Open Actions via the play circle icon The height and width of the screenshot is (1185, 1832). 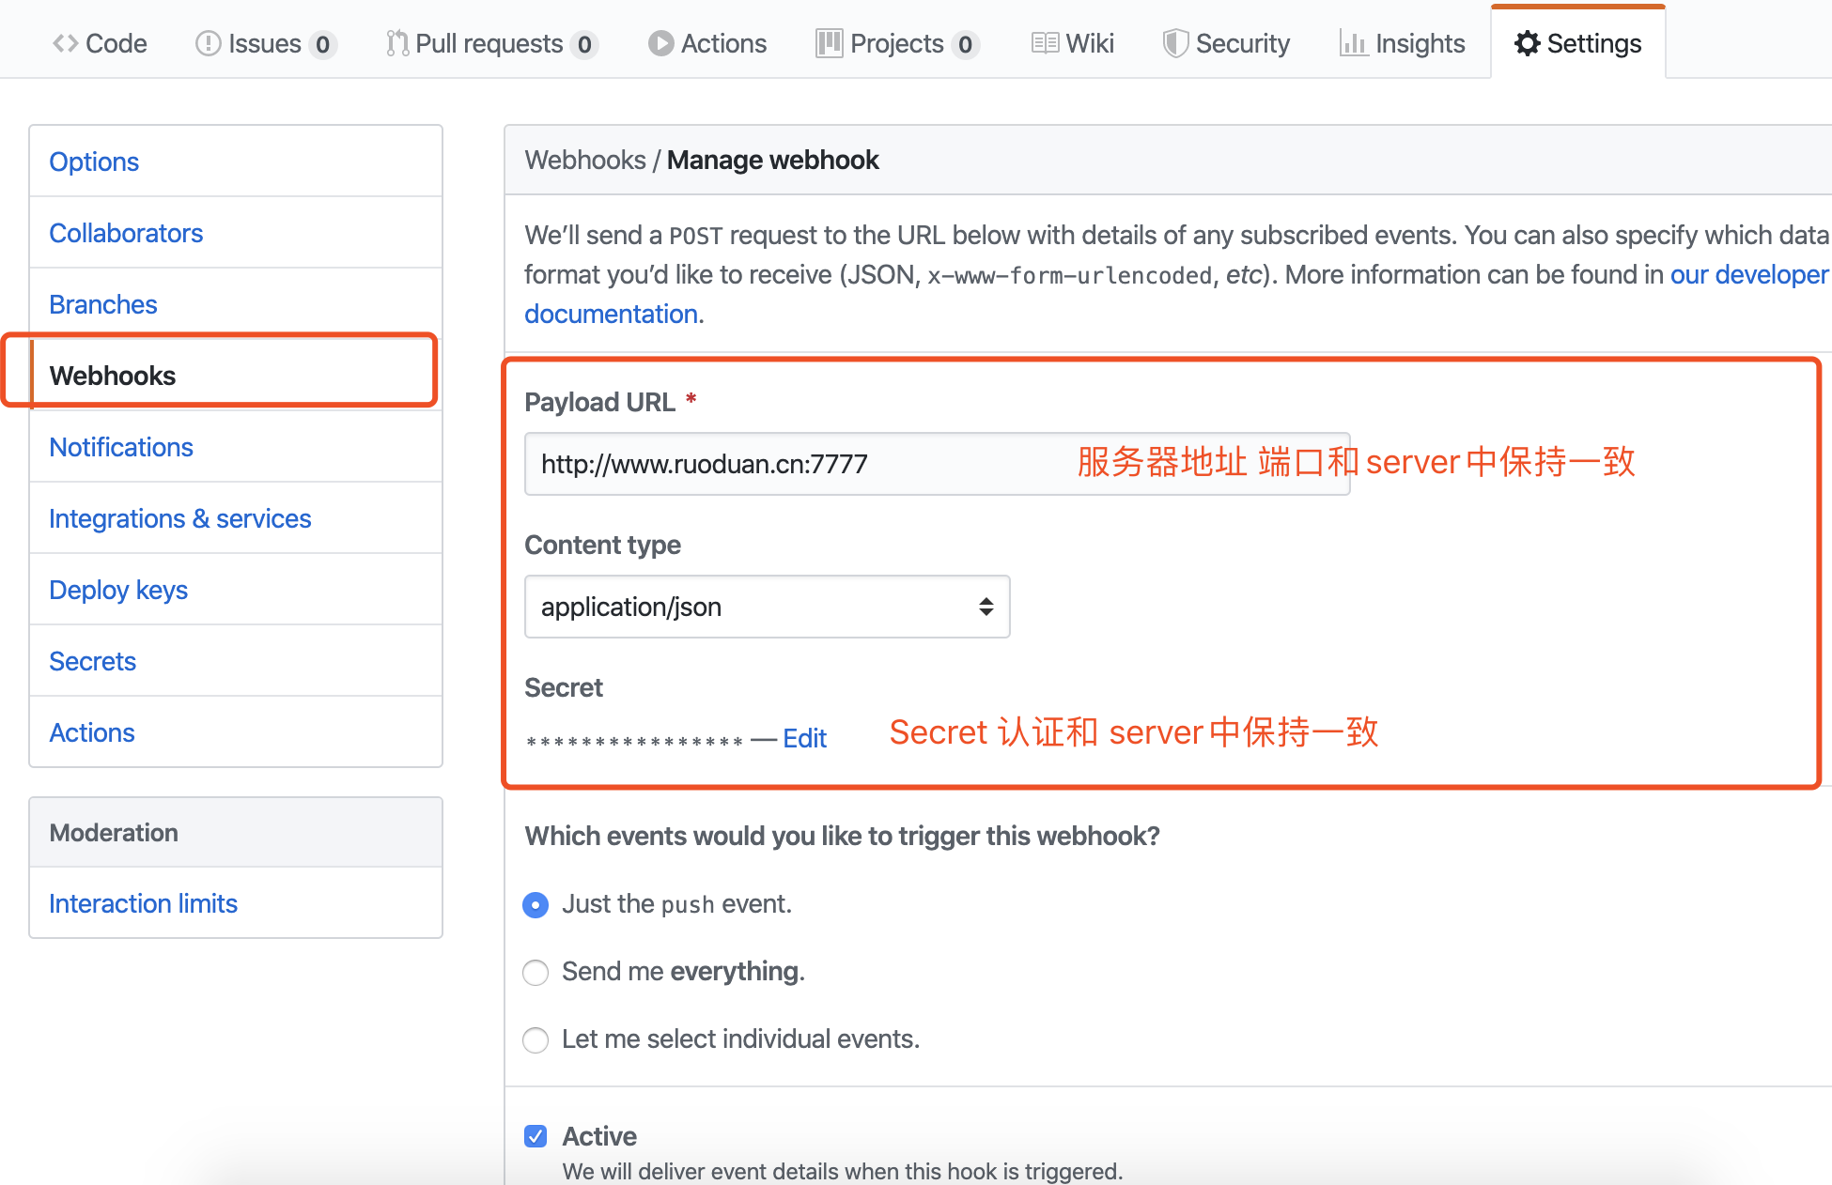(660, 42)
